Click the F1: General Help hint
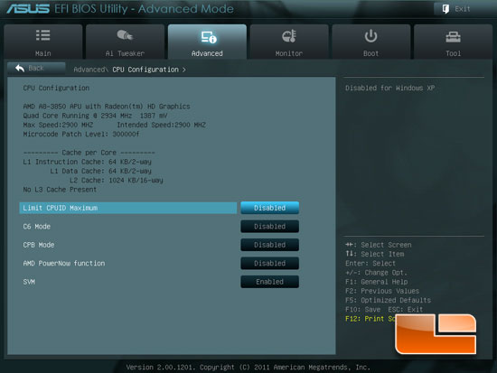This screenshot has height=373, width=497. point(377,282)
